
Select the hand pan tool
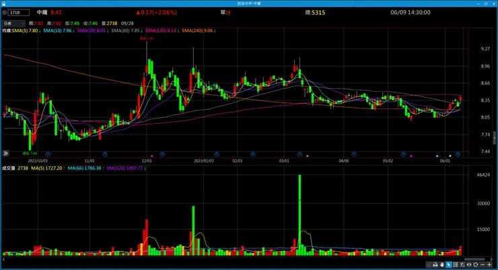click(x=441, y=265)
